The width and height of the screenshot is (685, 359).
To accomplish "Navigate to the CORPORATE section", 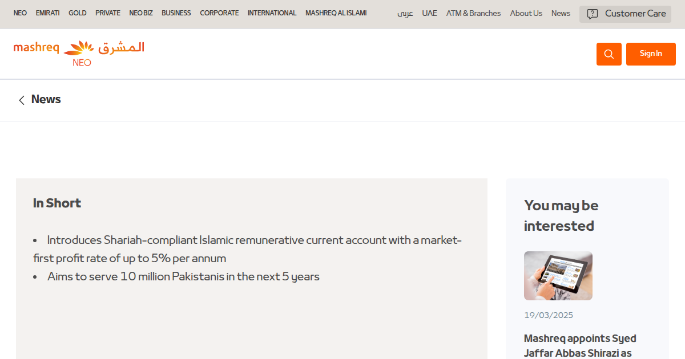I will (x=219, y=13).
